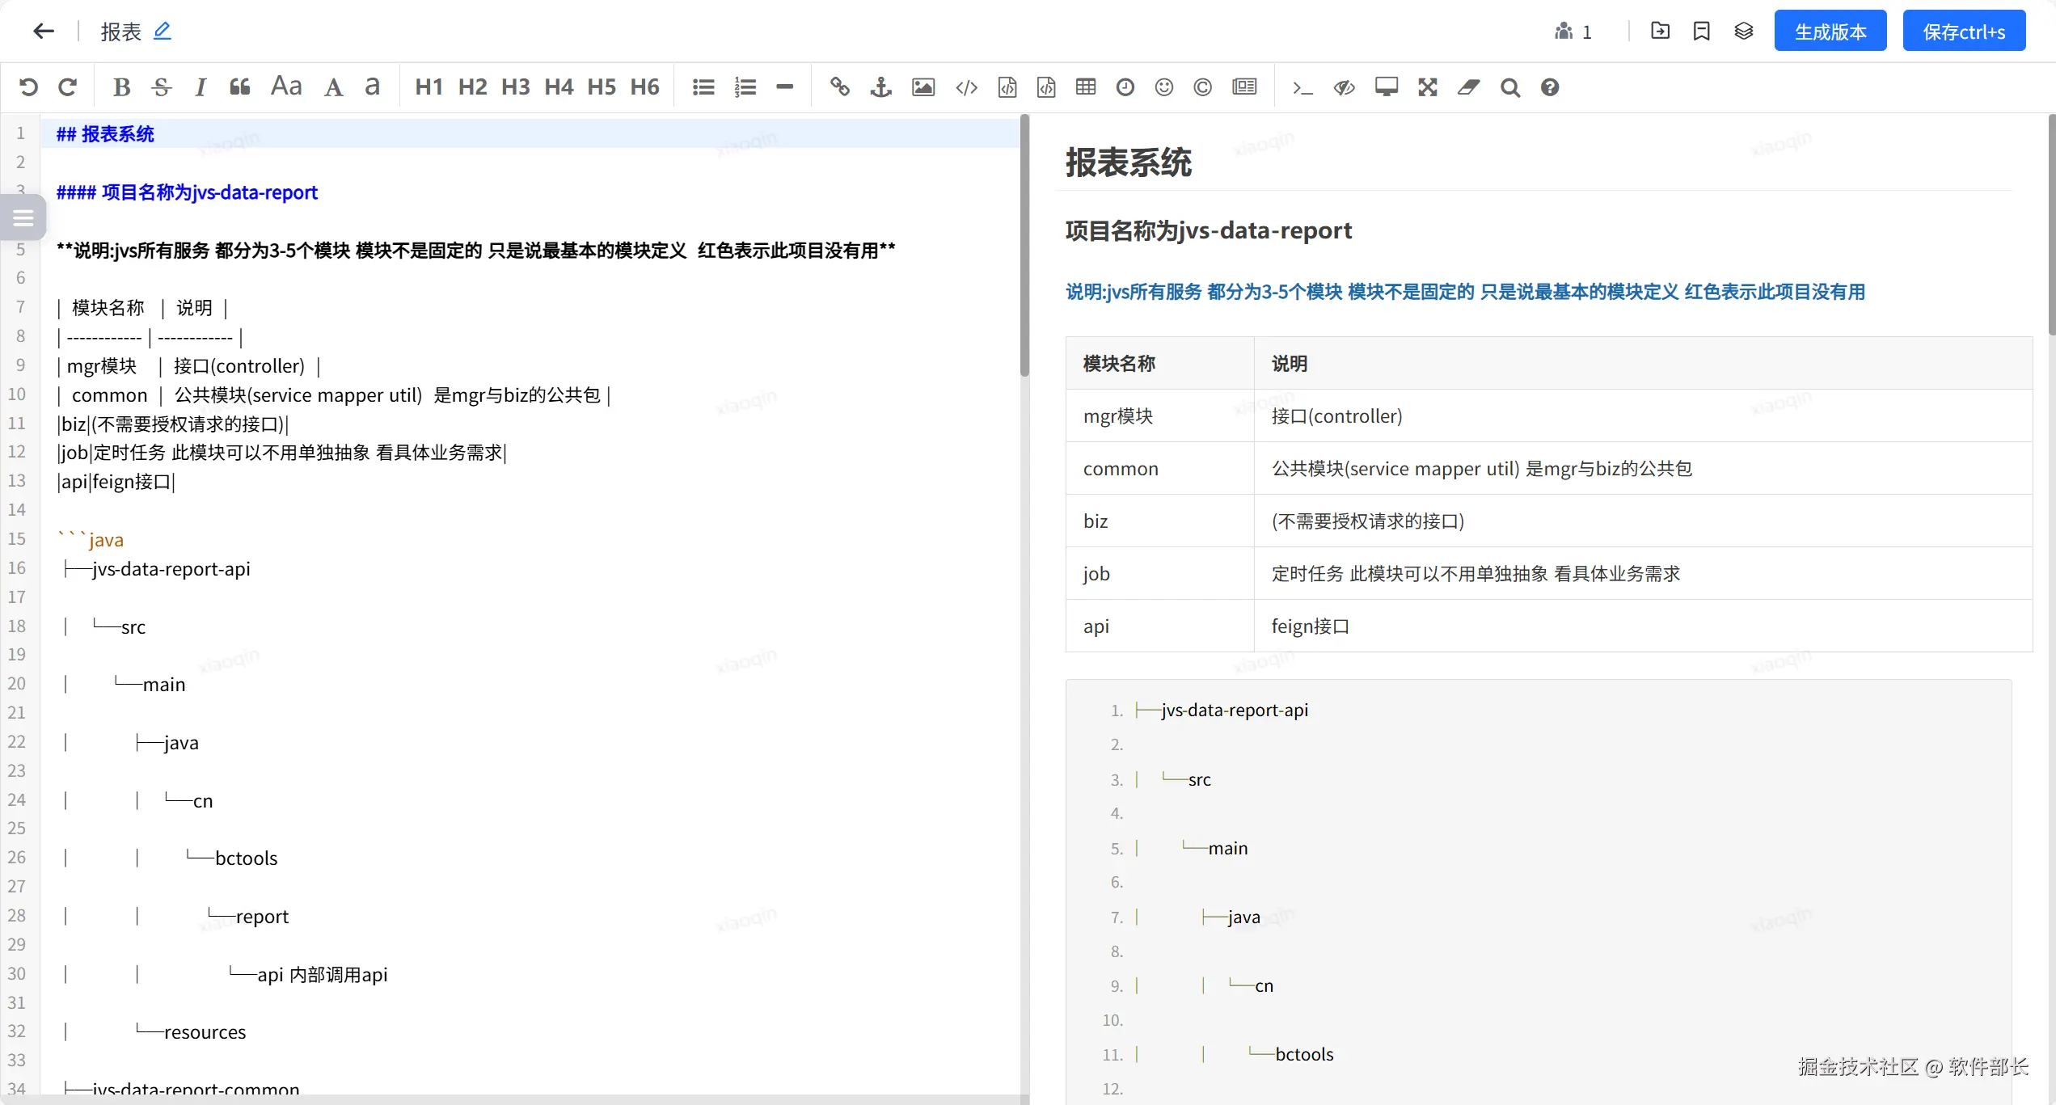Apply H1 heading style
The image size is (2056, 1105).
tap(429, 87)
